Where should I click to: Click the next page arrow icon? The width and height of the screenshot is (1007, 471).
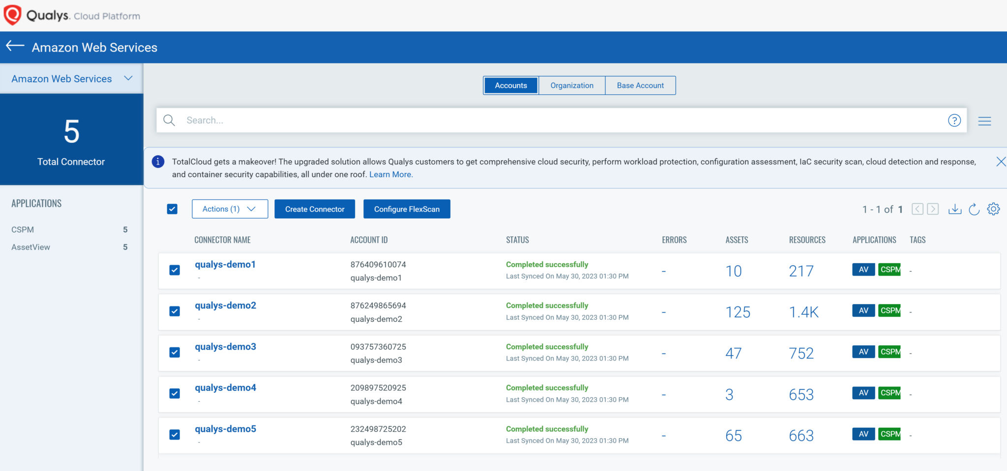[933, 209]
